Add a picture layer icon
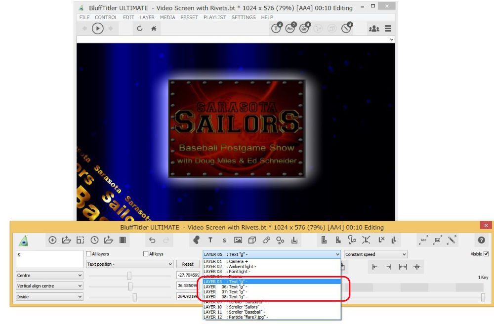Viewport: 494px width, 324px height. point(238,240)
